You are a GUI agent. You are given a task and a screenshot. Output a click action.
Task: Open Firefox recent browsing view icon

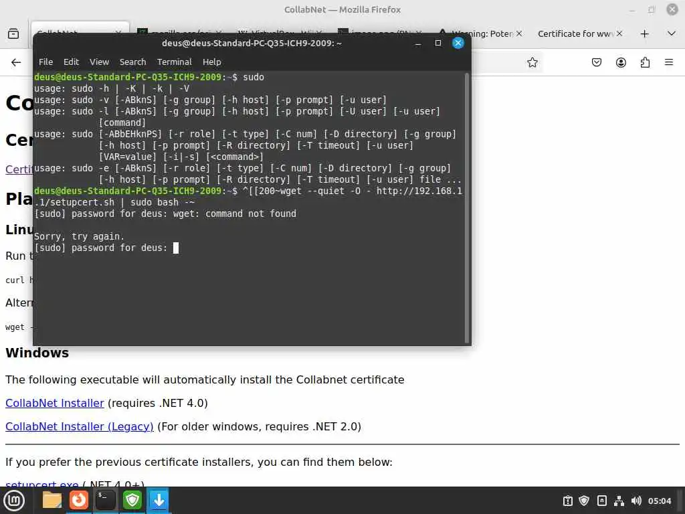(x=13, y=33)
